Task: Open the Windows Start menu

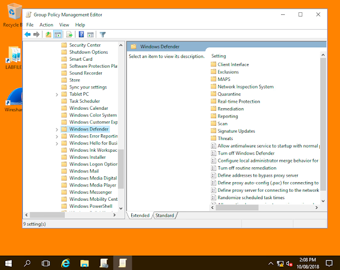Action: (x=8, y=263)
